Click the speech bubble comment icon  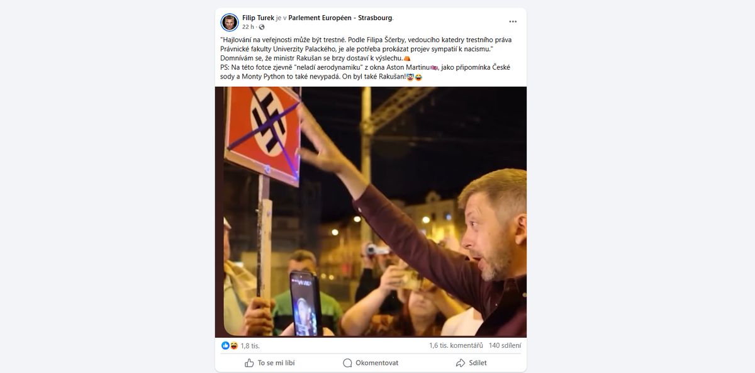(x=347, y=363)
